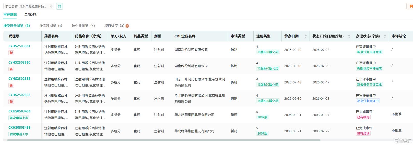Switch to the 全局分析 tab

(x=31, y=14)
